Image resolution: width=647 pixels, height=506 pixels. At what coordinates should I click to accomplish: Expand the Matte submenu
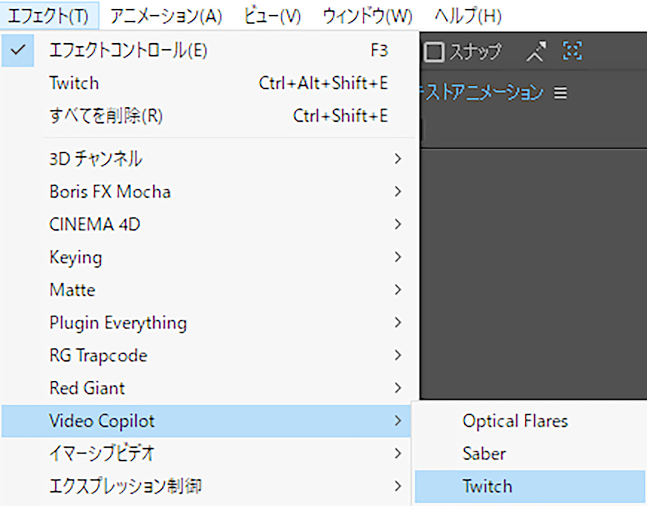pos(209,290)
